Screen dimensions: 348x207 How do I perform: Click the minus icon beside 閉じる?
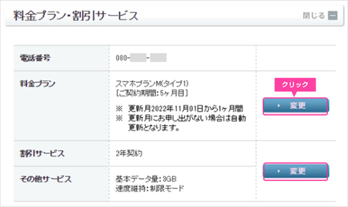(x=333, y=15)
